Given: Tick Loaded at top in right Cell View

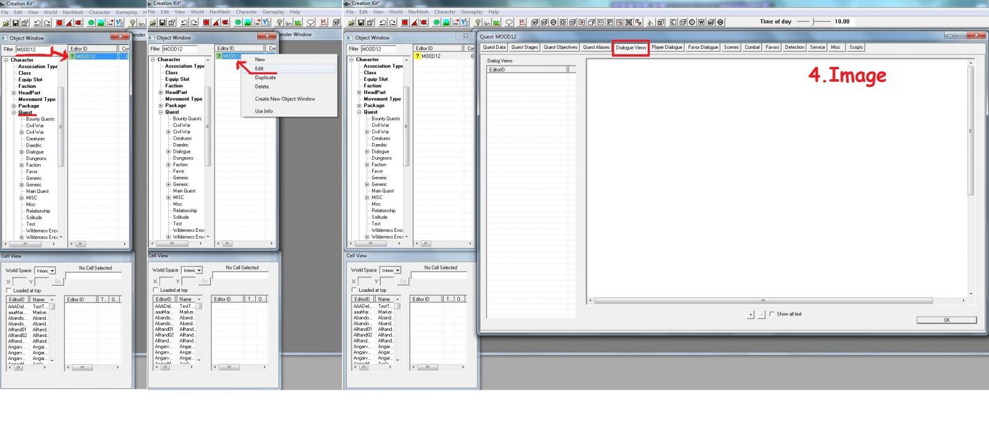Looking at the screenshot, I should pyautogui.click(x=354, y=290).
